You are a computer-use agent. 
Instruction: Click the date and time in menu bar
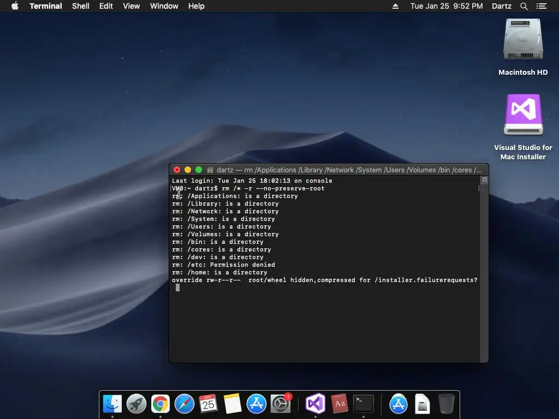pos(447,6)
